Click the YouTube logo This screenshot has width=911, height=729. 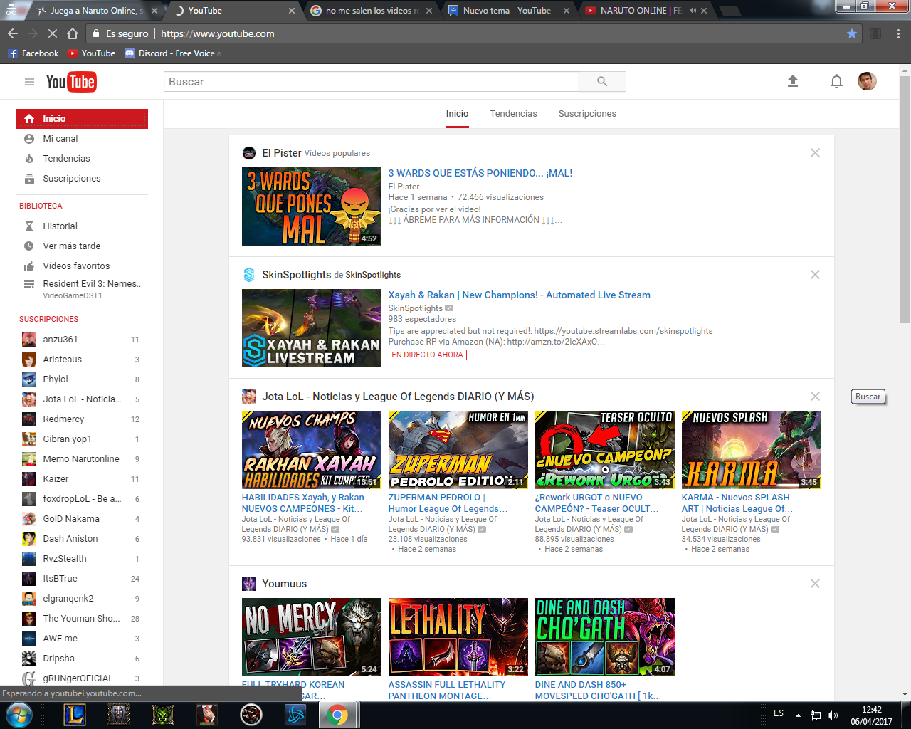[71, 82]
